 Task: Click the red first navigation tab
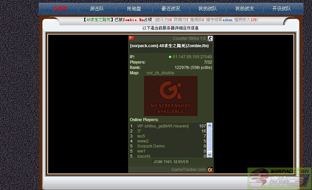pyautogui.click(x=60, y=9)
